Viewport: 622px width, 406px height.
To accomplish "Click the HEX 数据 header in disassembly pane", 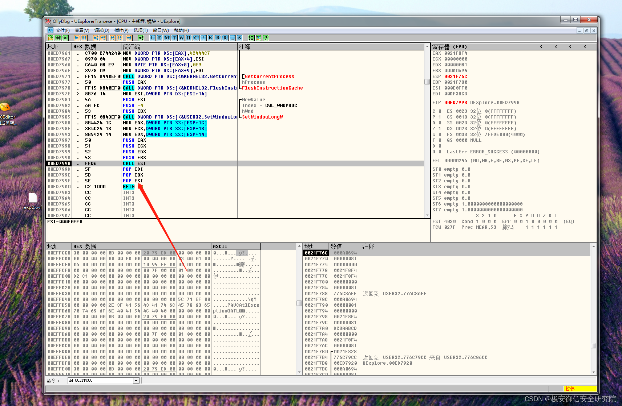I will click(x=96, y=47).
